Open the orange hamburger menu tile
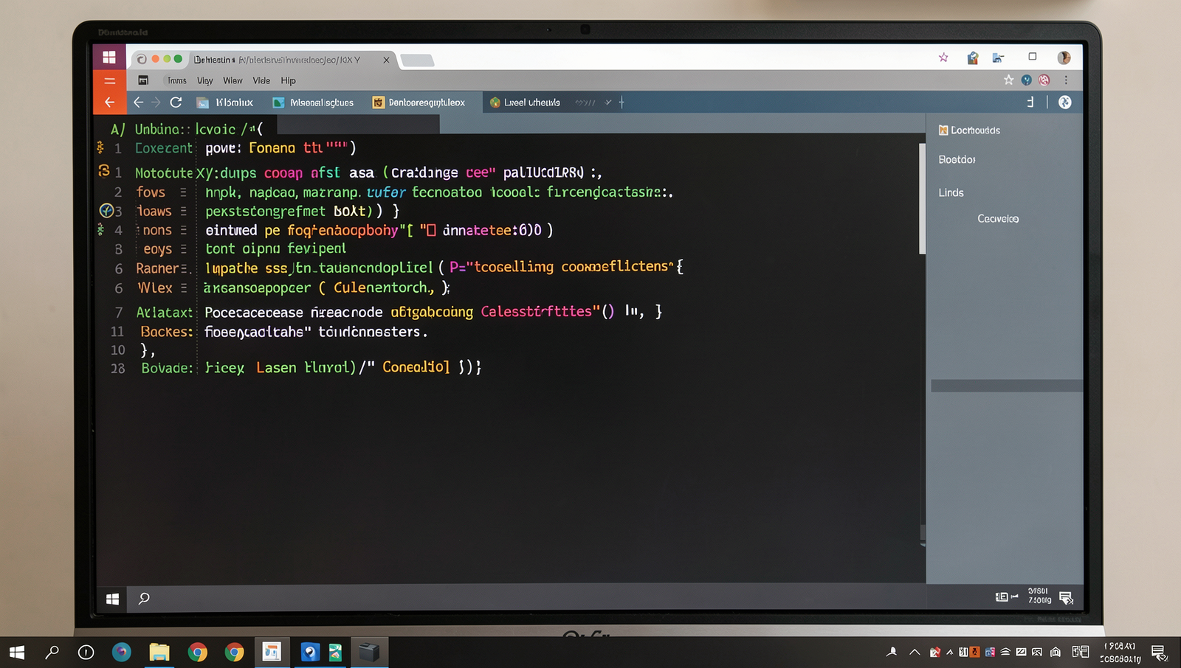The image size is (1181, 668). tap(109, 81)
